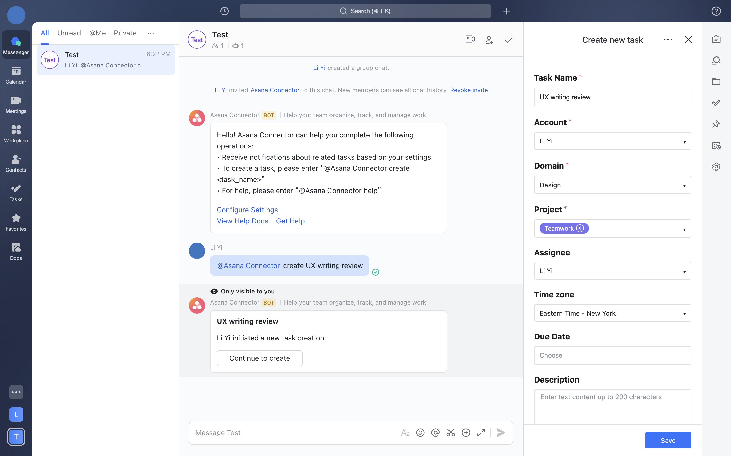Image resolution: width=731 pixels, height=456 pixels.
Task: Click the send message arrow
Action: [x=501, y=433]
